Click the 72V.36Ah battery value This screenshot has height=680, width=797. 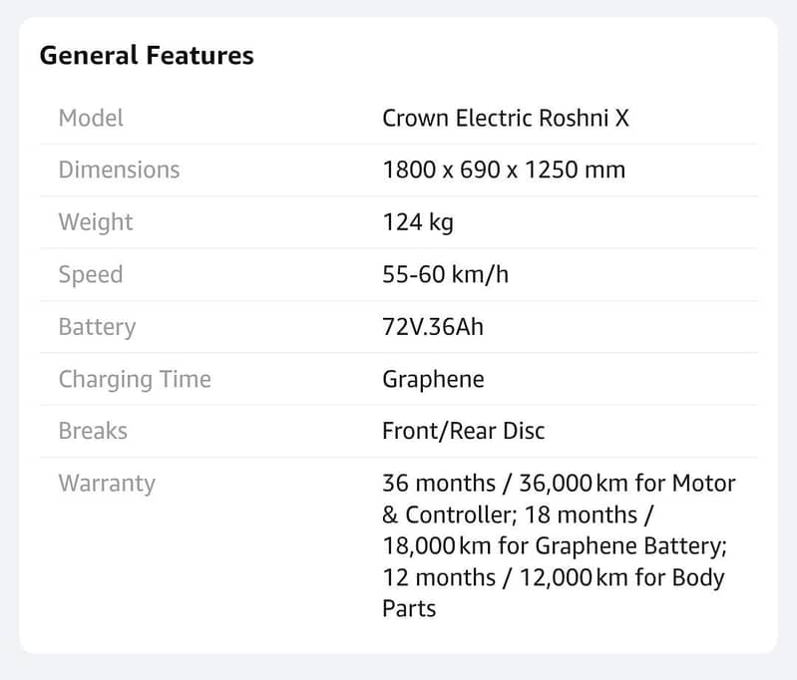click(x=433, y=327)
